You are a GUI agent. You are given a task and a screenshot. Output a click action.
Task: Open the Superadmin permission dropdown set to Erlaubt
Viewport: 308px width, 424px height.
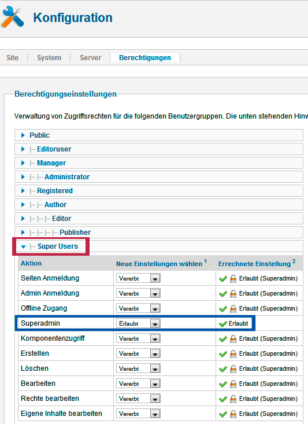[x=138, y=323]
